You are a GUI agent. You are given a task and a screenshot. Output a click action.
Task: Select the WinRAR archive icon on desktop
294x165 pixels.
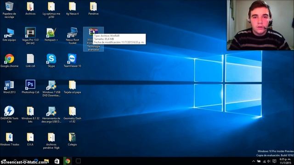pos(93,39)
